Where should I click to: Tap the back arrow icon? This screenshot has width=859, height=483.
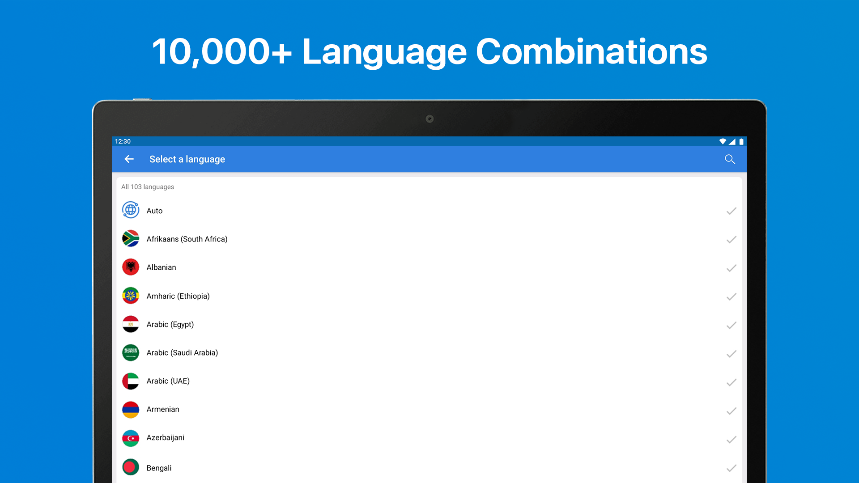129,159
